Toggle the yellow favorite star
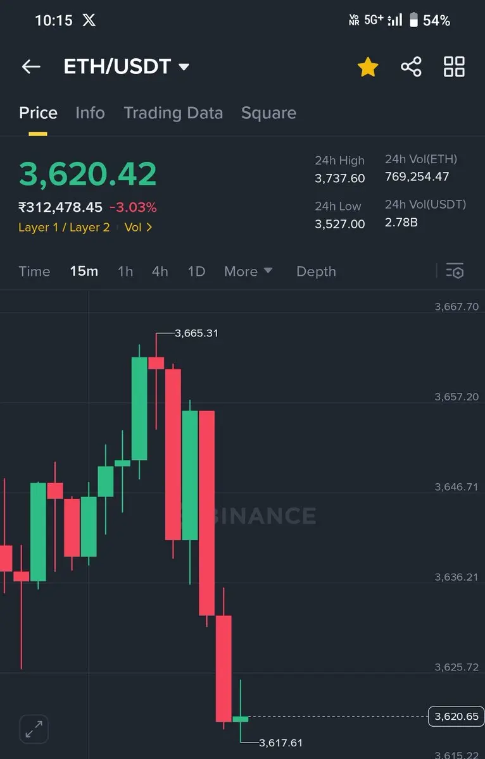 click(x=368, y=66)
